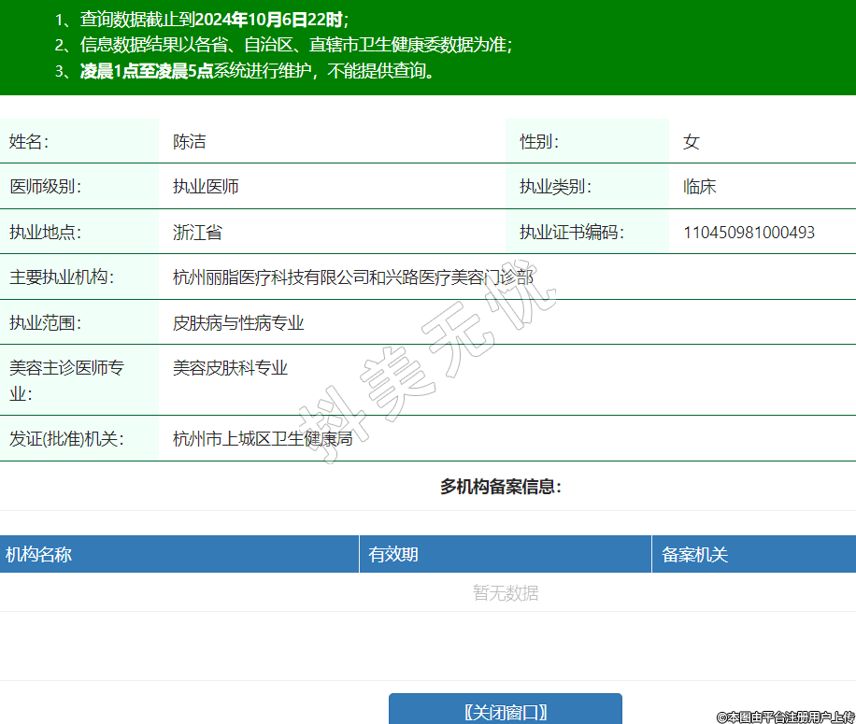Click the 关闭窗口 button

click(x=505, y=712)
